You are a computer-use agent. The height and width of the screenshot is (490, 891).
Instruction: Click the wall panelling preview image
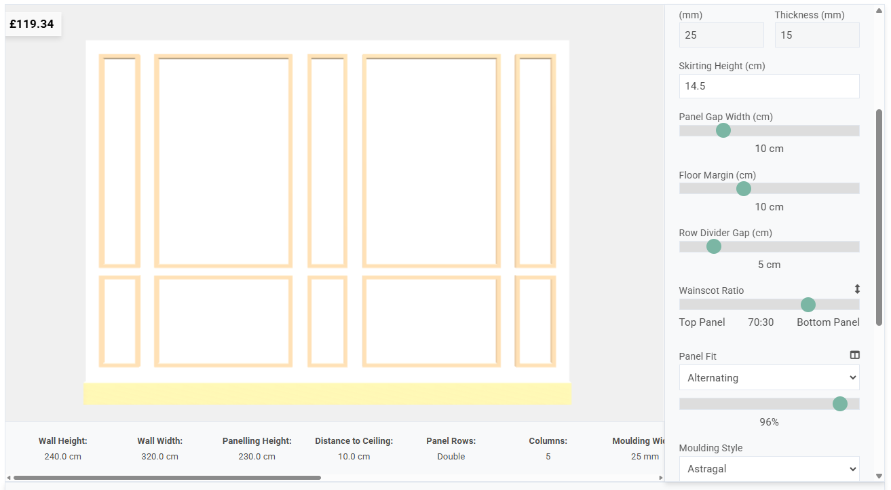(328, 221)
